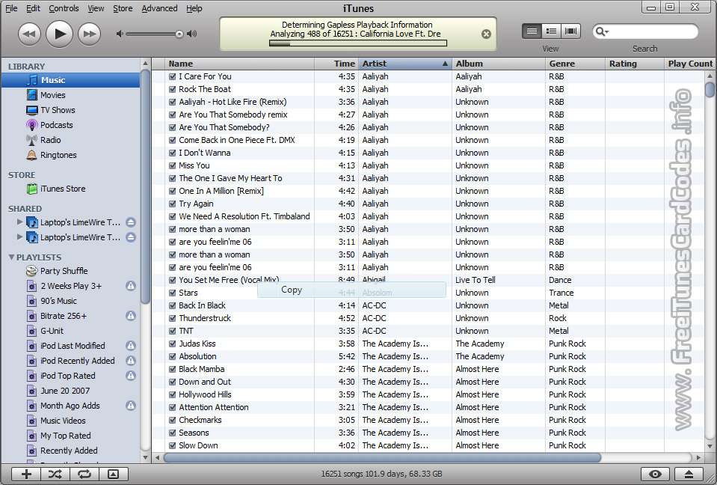Uncheck the song Thunderstruck
The image size is (717, 485).
click(173, 318)
